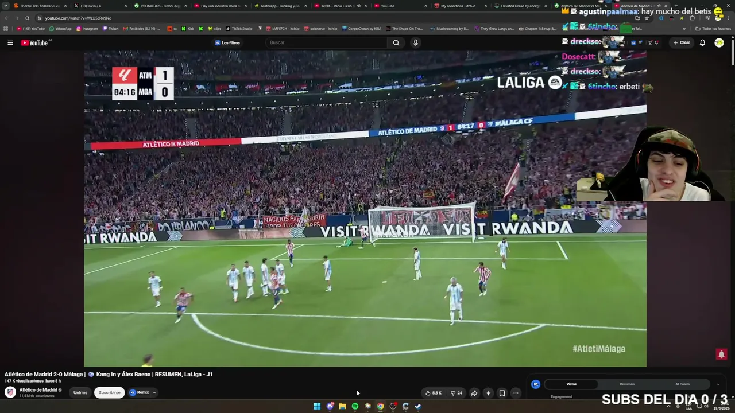Switch to the Frieren tab
735x413 pixels.
click(x=41, y=6)
